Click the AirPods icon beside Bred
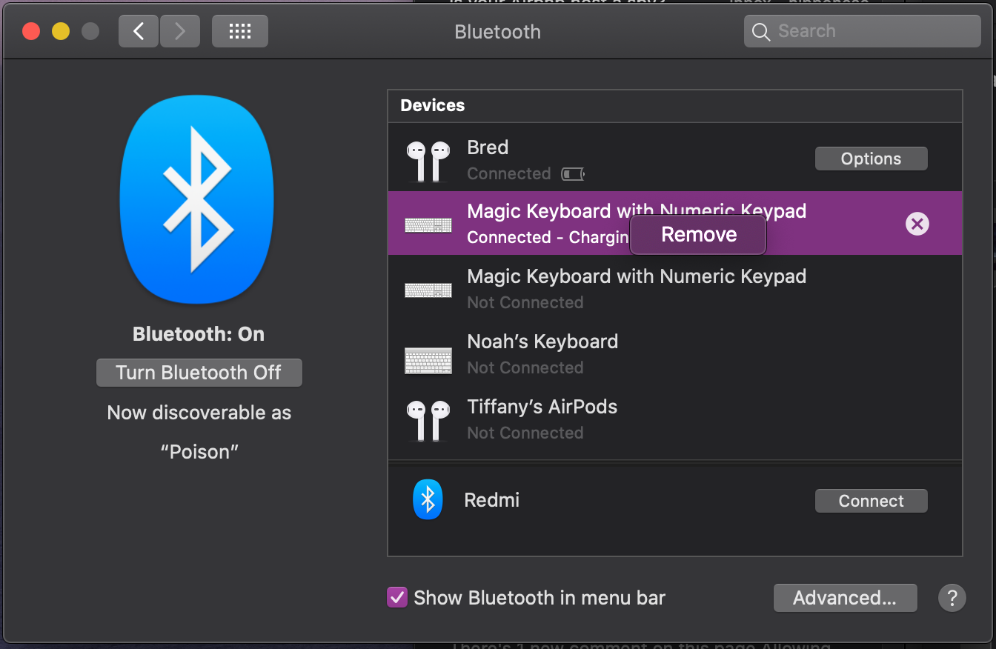The image size is (996, 649). (428, 161)
